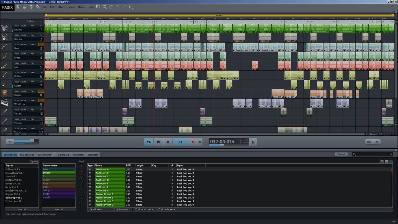The height and width of the screenshot is (224, 398).
Task: Switch to the File Browser tab
Action: (27, 154)
